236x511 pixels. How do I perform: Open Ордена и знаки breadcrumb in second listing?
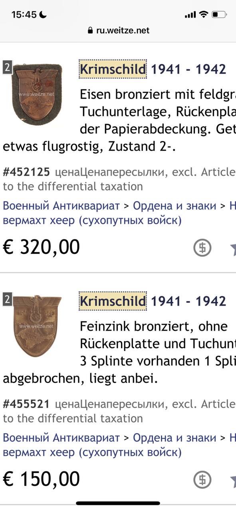click(175, 438)
